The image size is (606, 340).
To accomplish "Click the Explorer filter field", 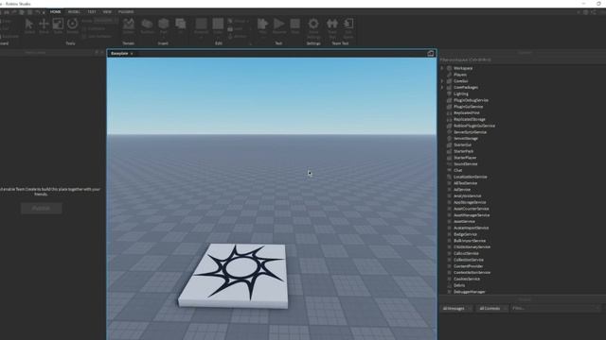I will coord(522,60).
